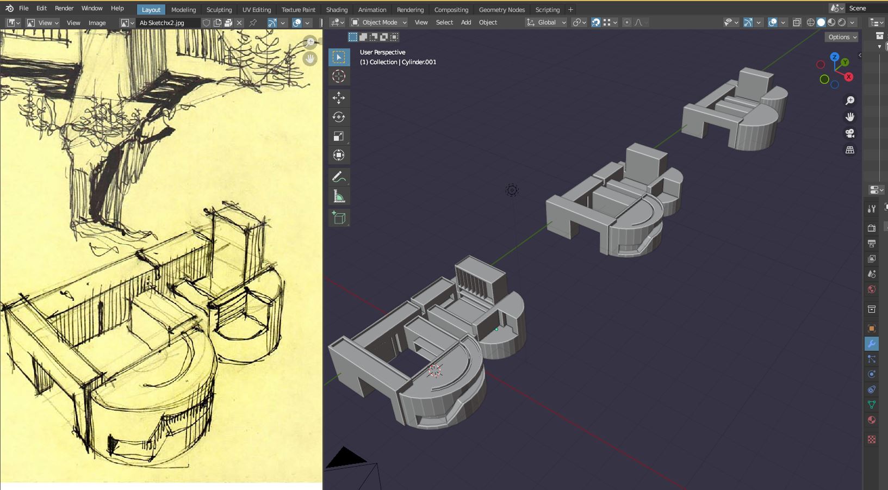Select the Measure tool

(339, 196)
